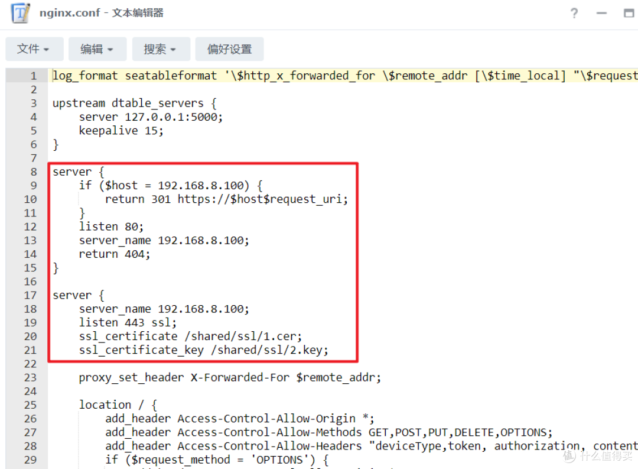Click the 什么值得买 watermark icon
The width and height of the screenshot is (638, 469).
pyautogui.click(x=568, y=456)
